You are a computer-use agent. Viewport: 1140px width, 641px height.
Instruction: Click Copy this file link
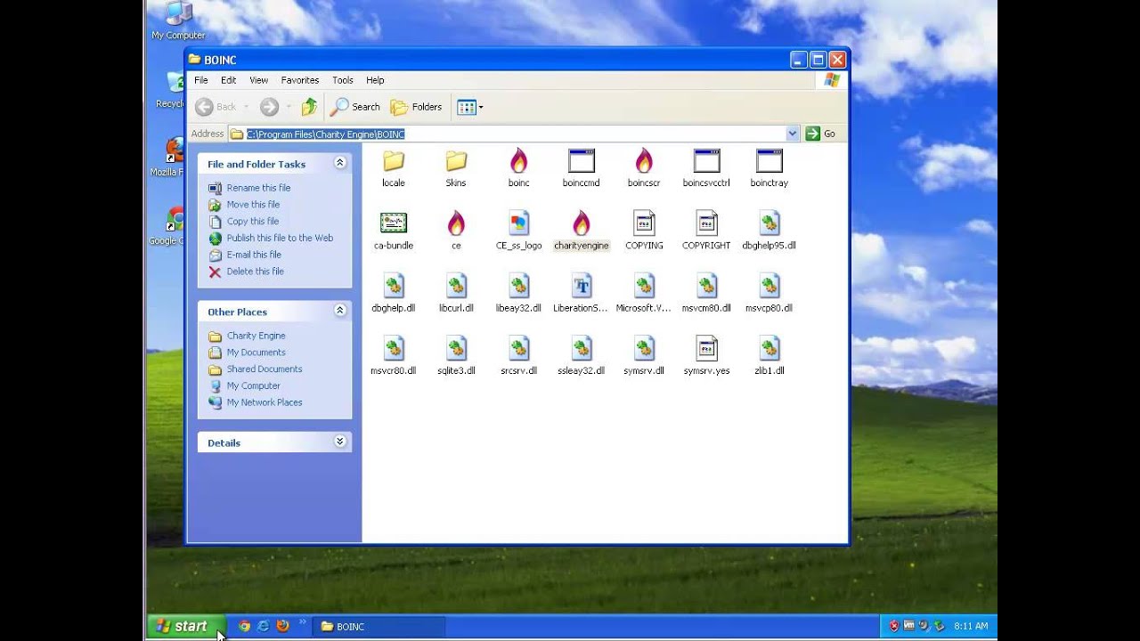[252, 222]
